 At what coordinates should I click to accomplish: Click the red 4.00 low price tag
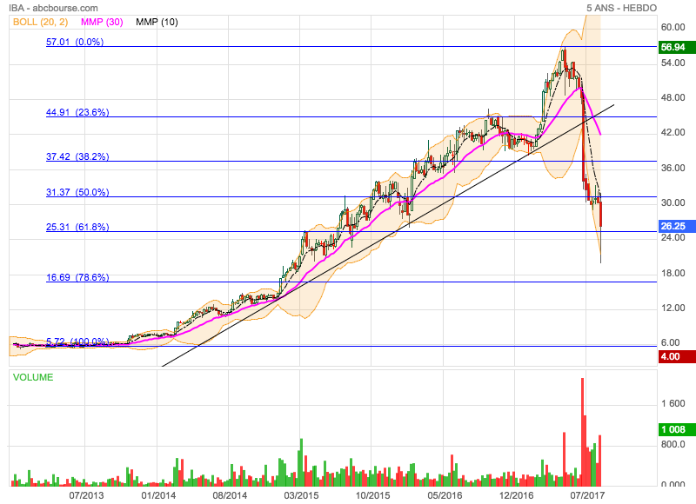[x=677, y=356]
